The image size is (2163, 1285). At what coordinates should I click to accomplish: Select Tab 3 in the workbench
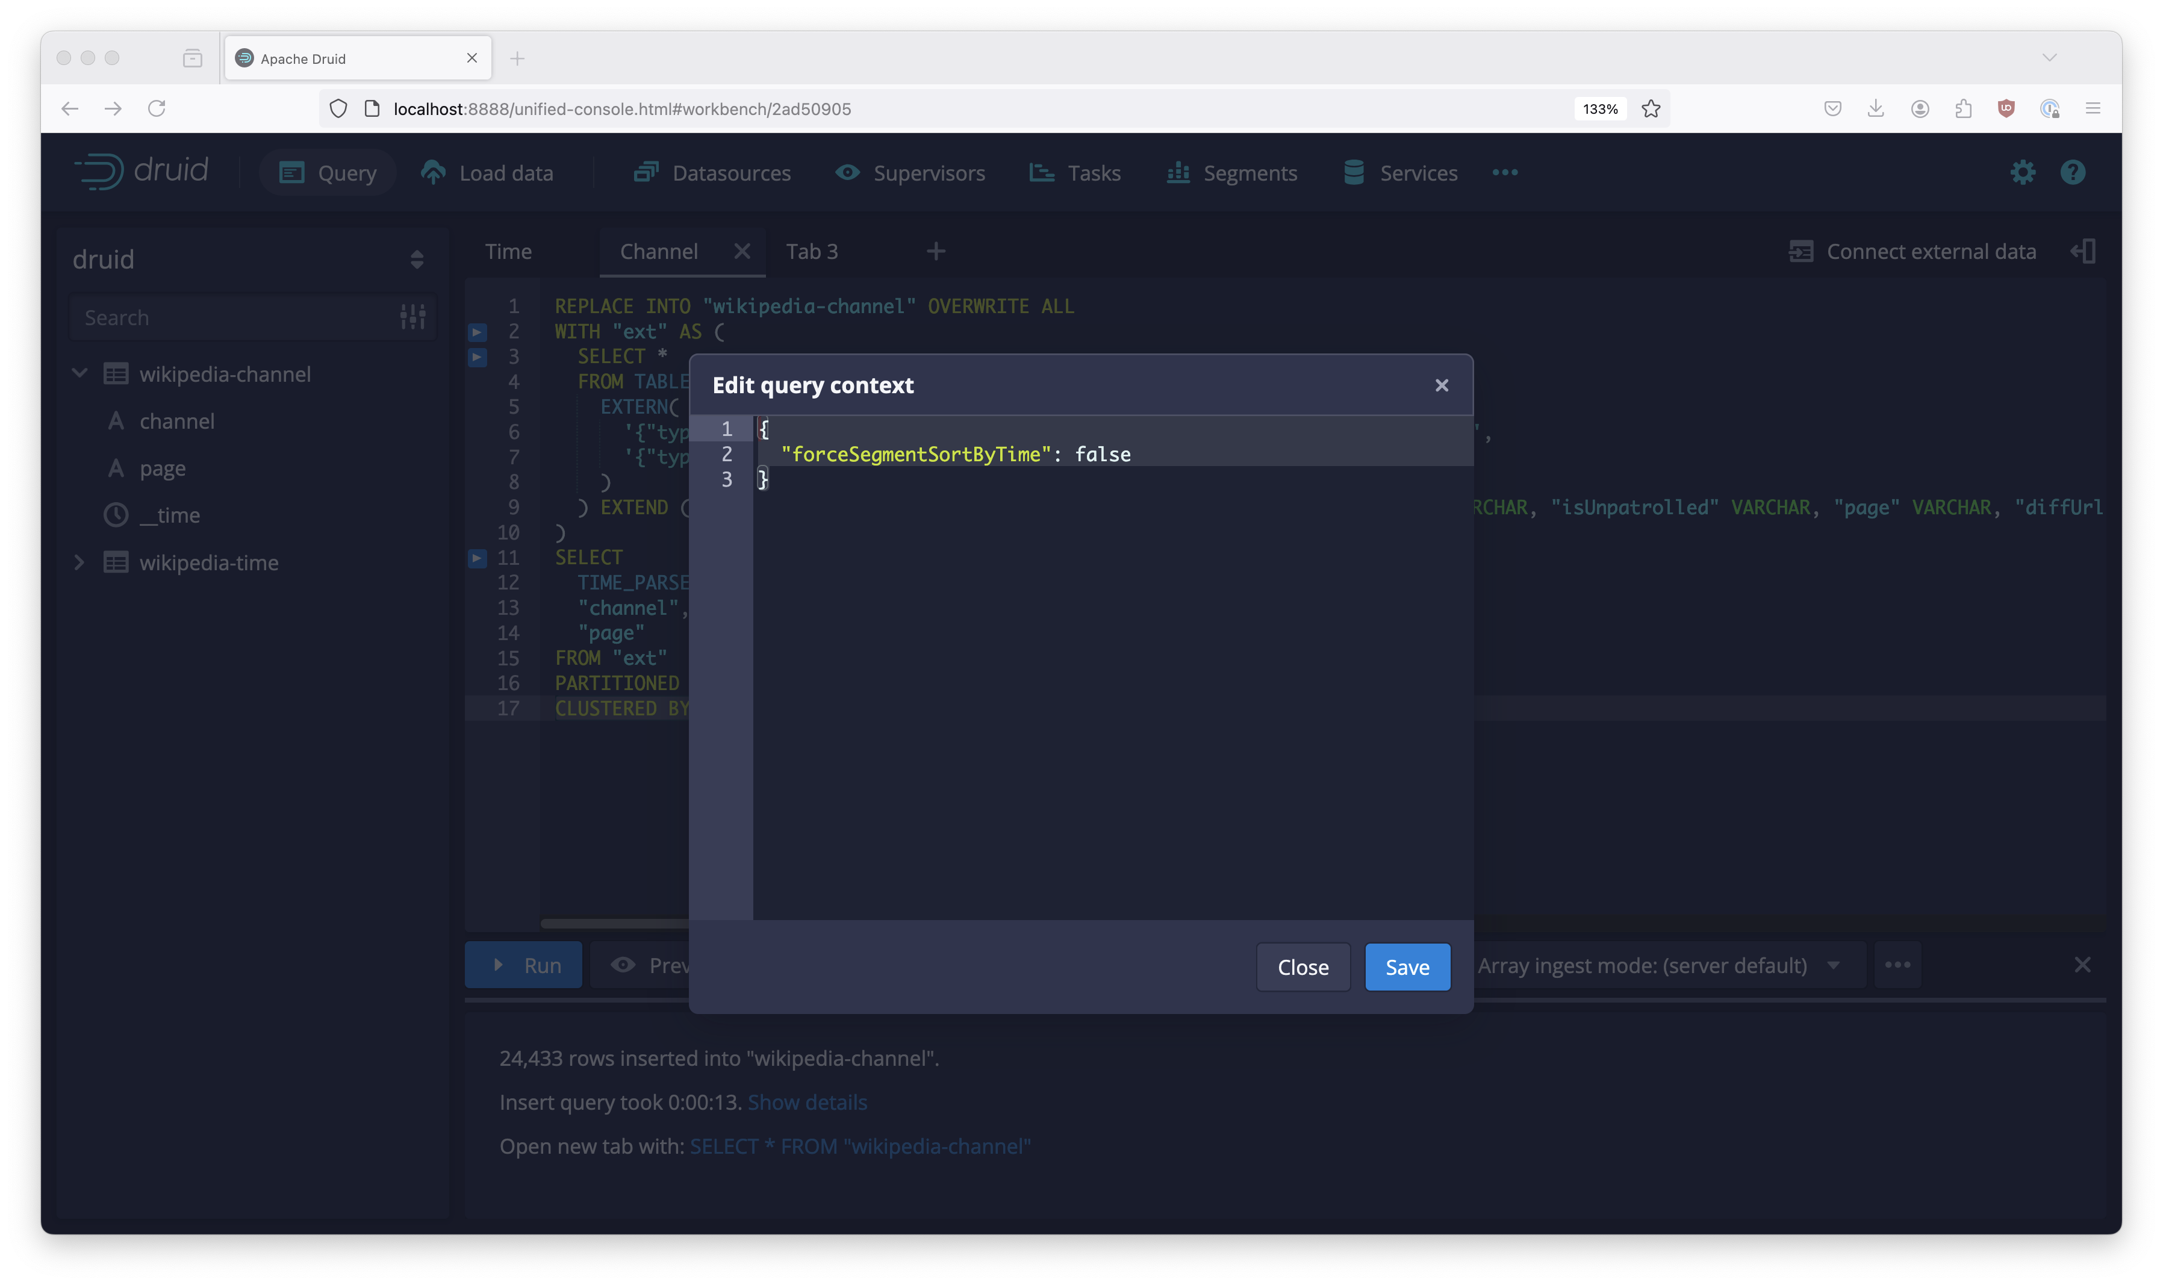pos(811,251)
